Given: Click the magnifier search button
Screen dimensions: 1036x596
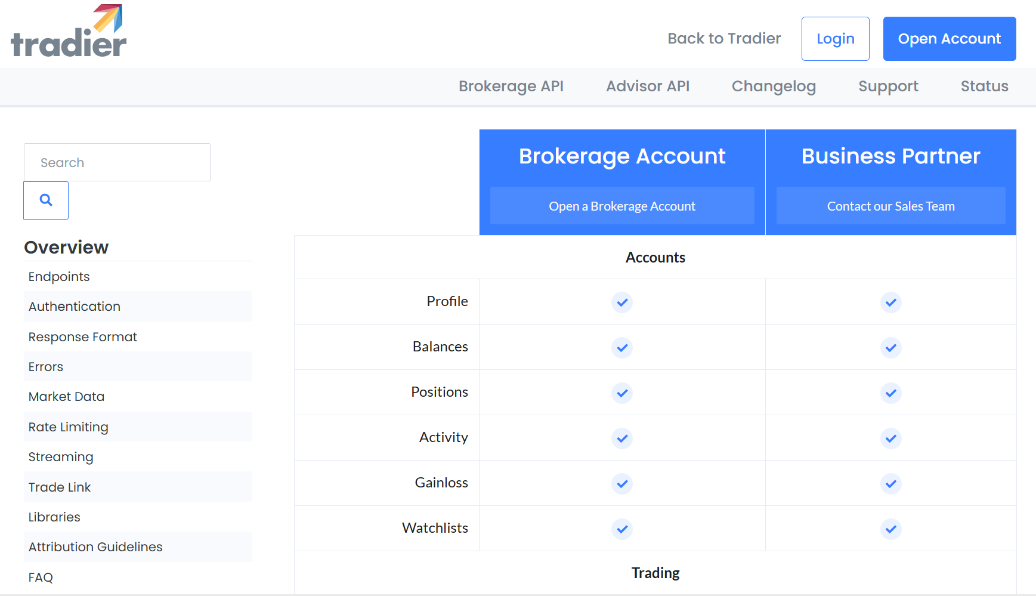Looking at the screenshot, I should (46, 200).
